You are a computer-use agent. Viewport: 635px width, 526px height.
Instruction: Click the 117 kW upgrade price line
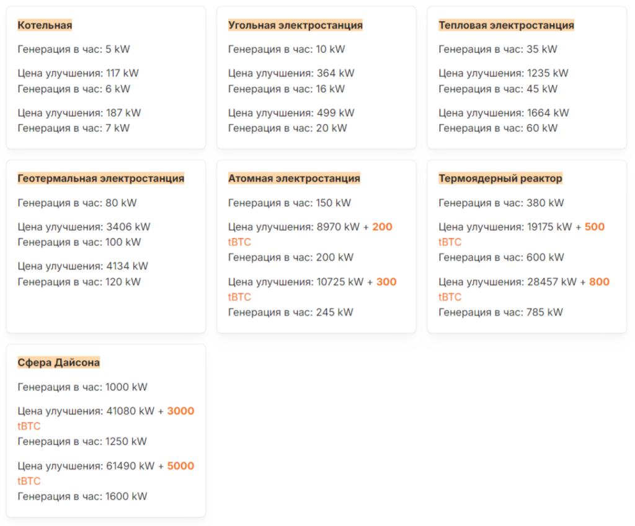click(x=78, y=73)
